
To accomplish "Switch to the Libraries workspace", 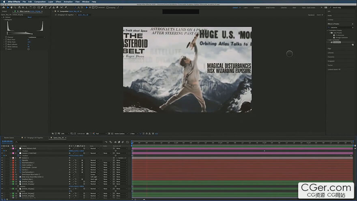I will pos(284,8).
